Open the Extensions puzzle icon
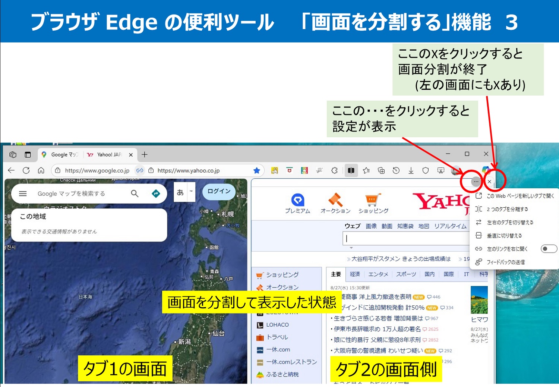Screen dimensions: 559x387 334,170
